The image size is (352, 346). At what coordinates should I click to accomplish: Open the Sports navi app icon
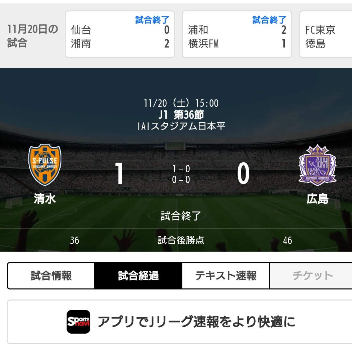[78, 322]
